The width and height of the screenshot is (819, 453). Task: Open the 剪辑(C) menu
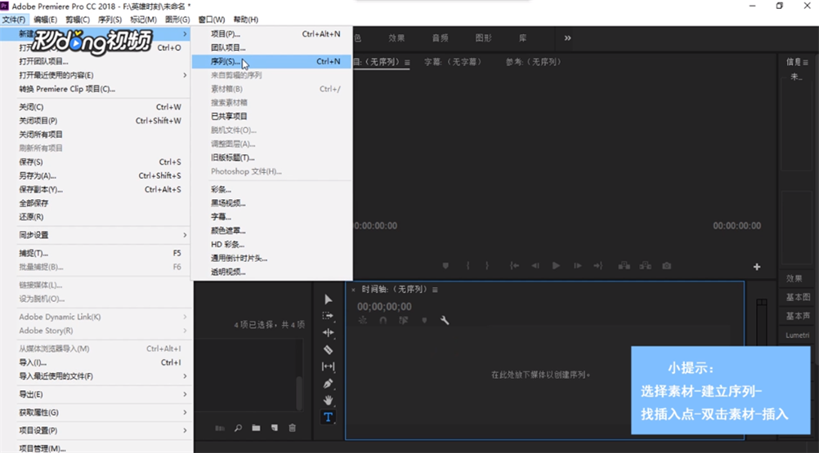coord(78,20)
